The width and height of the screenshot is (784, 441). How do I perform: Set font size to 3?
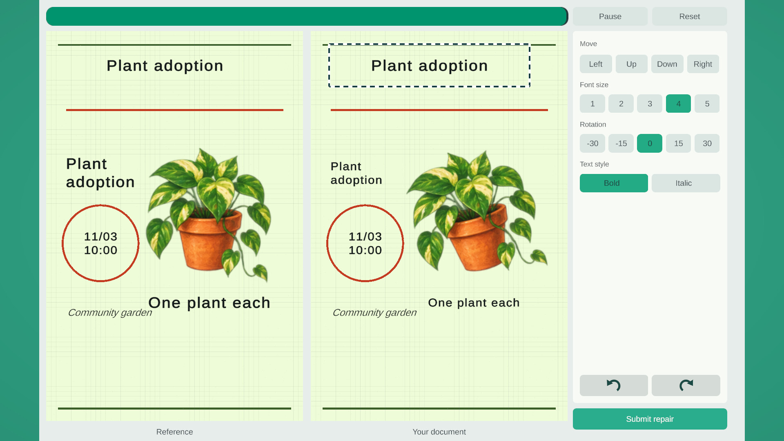[x=650, y=104]
